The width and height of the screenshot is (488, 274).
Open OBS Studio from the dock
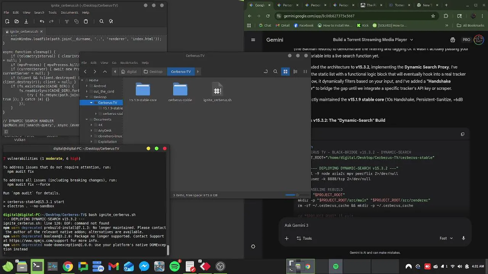coord(220,266)
